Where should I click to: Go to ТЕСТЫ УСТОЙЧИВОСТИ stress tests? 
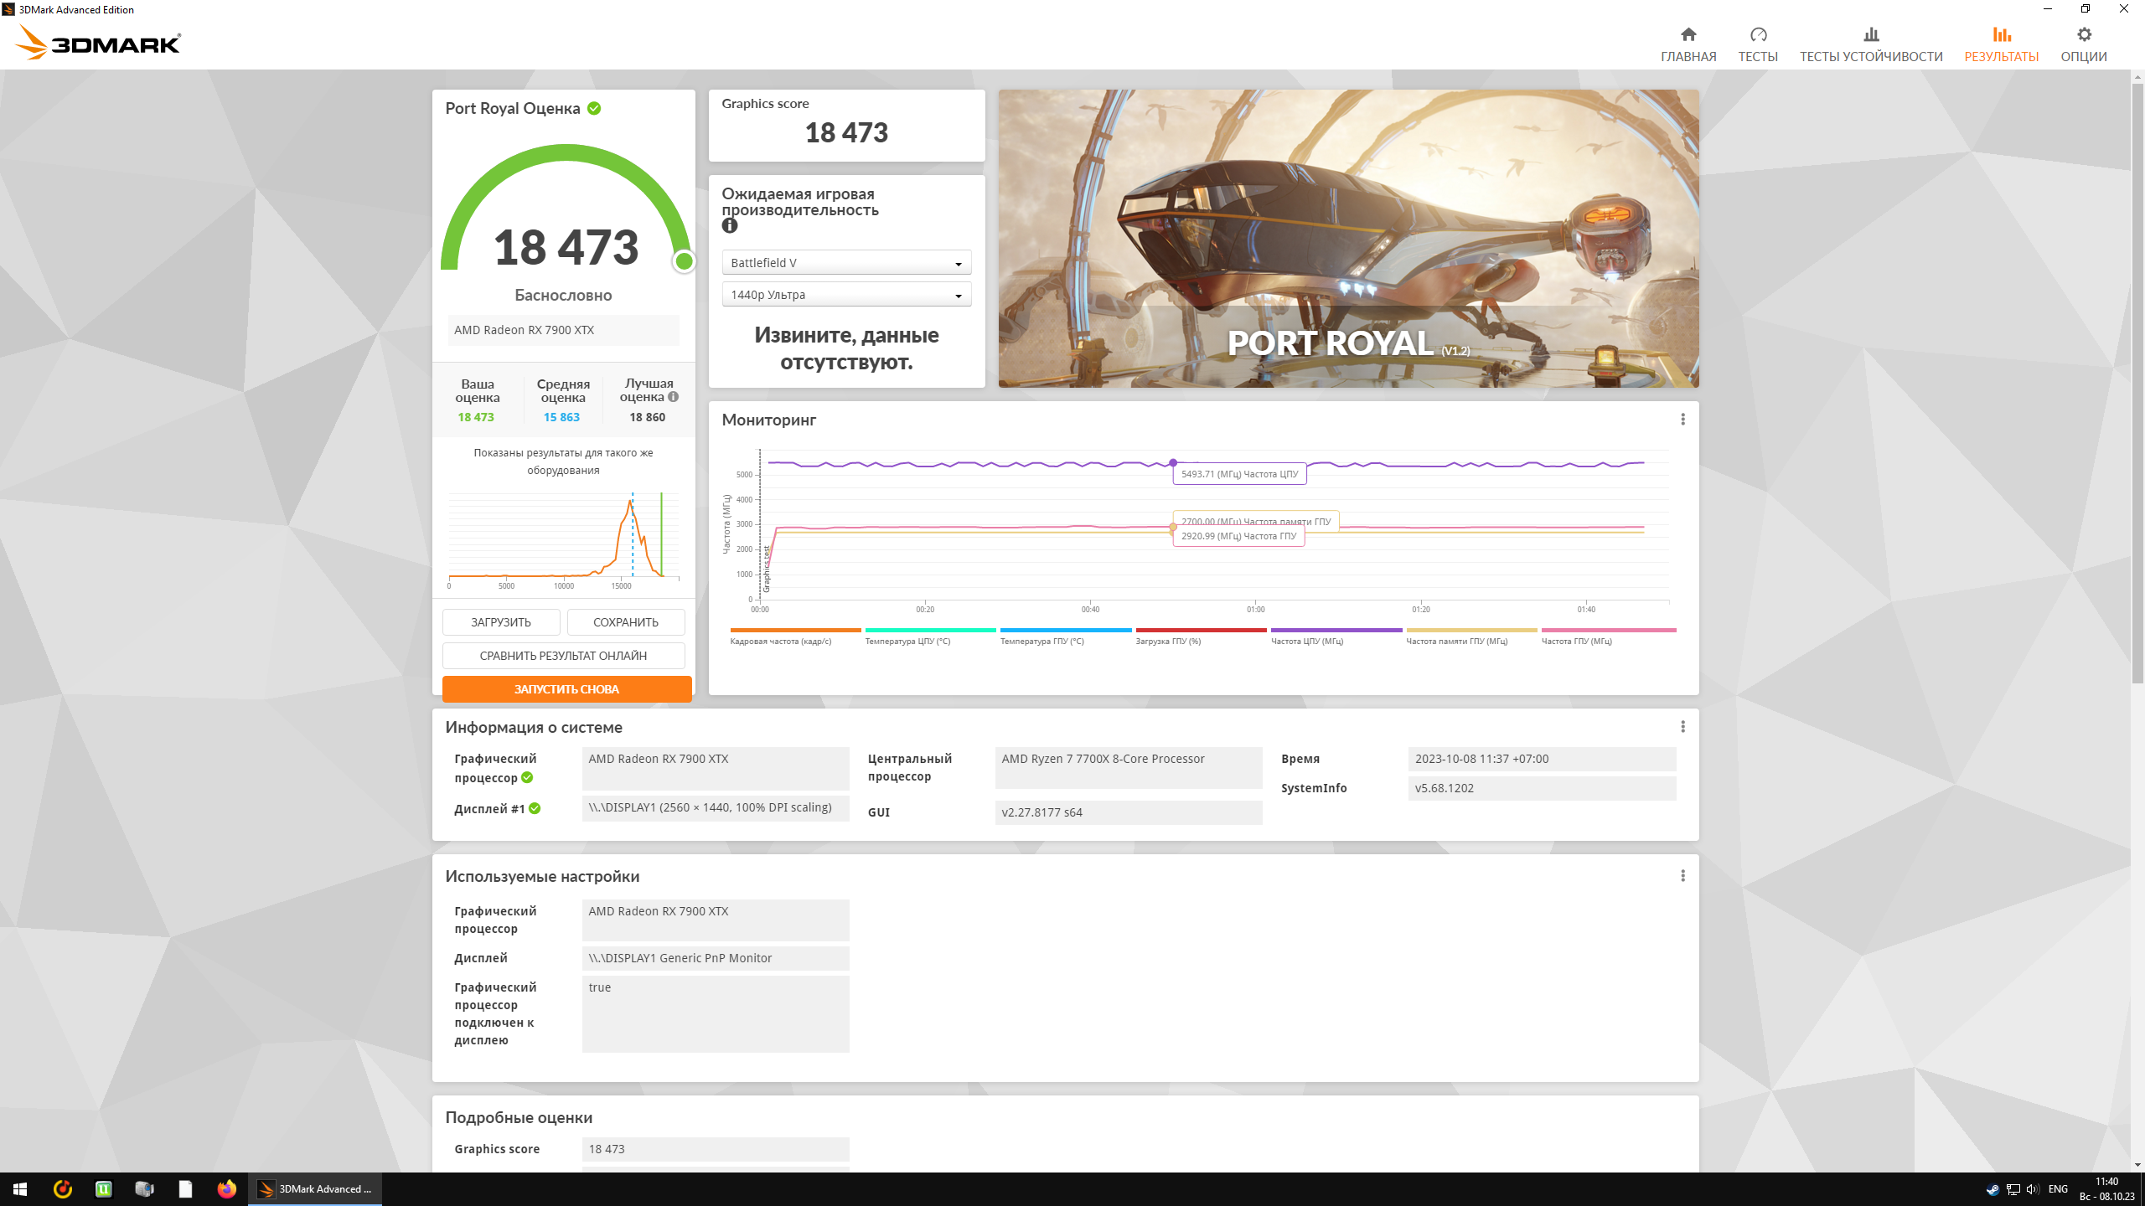[1870, 44]
